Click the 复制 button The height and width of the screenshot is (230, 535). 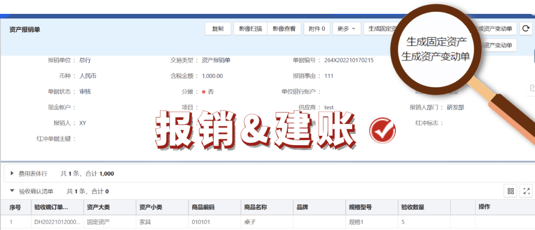[x=218, y=29]
